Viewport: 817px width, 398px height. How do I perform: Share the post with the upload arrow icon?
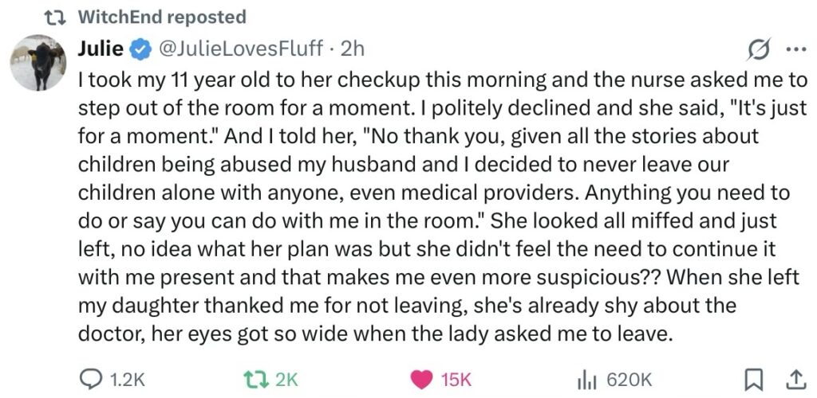[795, 380]
